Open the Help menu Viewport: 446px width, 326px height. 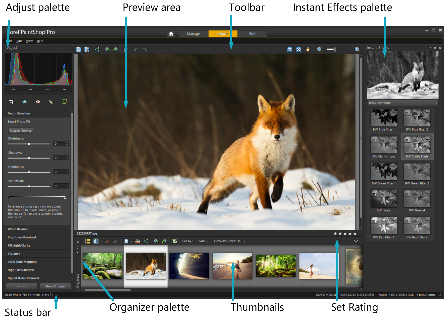40,41
